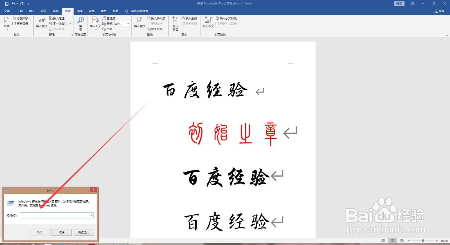The height and width of the screenshot is (245, 450).
Task: Close the 运行 dialog with the X
Action: (x=93, y=190)
